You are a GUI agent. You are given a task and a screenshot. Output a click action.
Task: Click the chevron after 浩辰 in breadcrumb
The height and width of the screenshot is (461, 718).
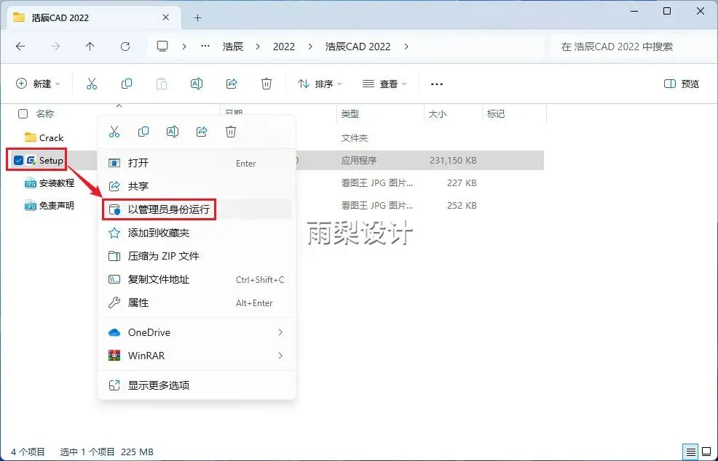[259, 47]
